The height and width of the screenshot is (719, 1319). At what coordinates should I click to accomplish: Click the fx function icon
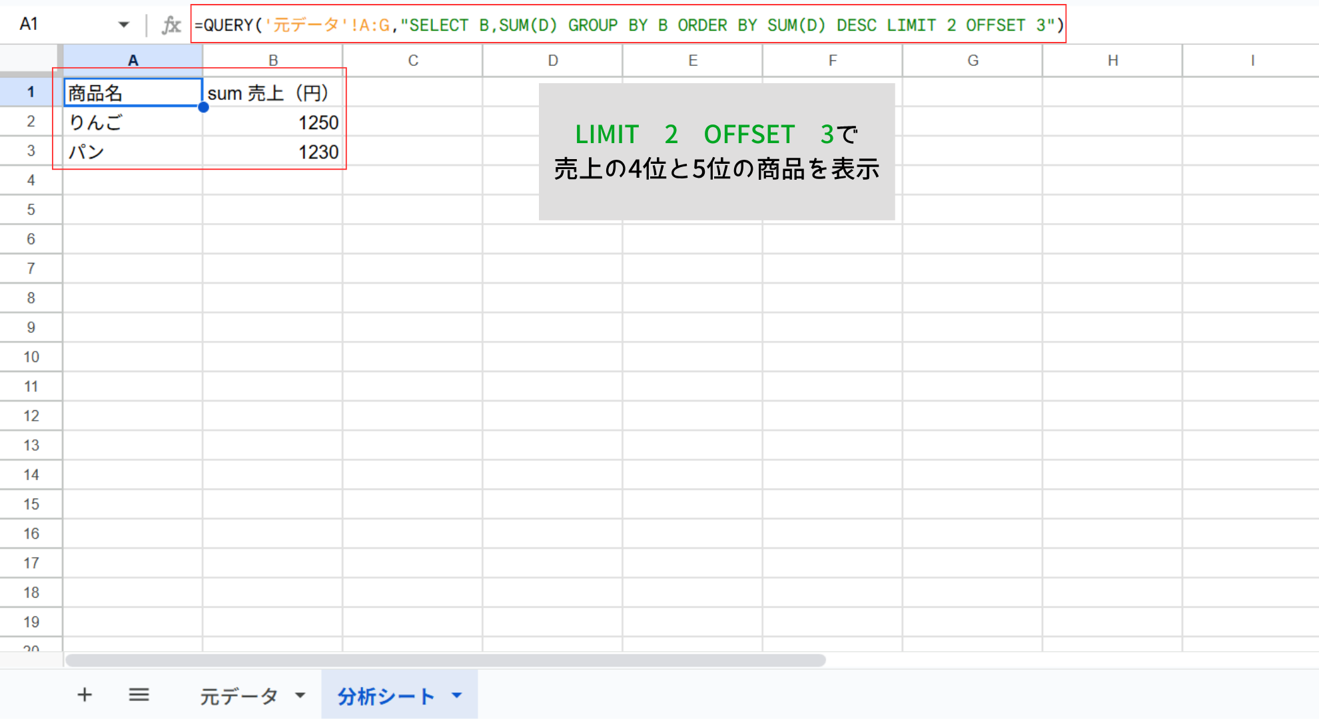pos(171,25)
